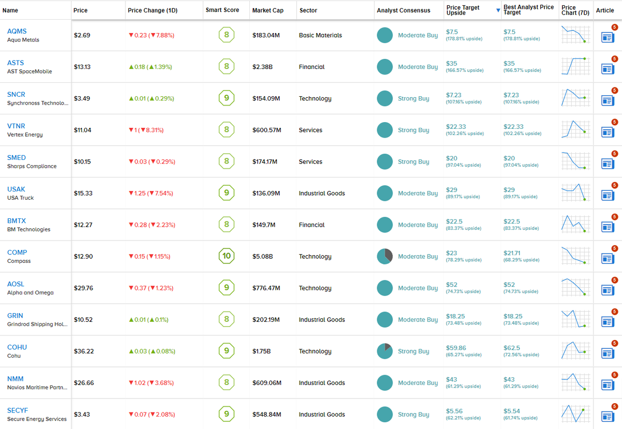Viewport: 622px width, 429px height.
Task: Open the article icon for BMTX
Action: click(x=606, y=226)
